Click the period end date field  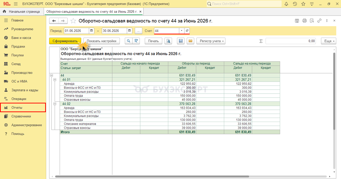[x=114, y=31]
